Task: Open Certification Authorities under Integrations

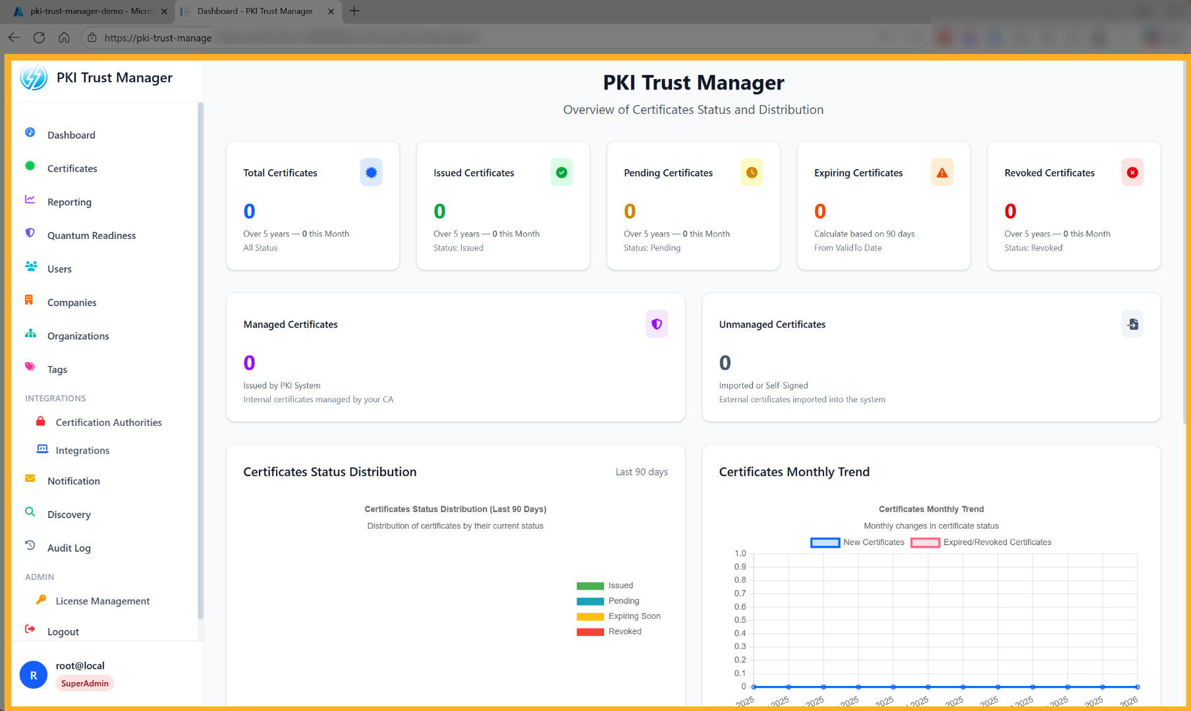Action: pos(109,422)
